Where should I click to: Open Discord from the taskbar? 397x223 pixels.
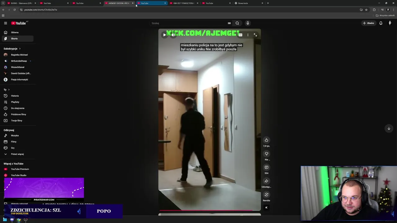pos(12,220)
